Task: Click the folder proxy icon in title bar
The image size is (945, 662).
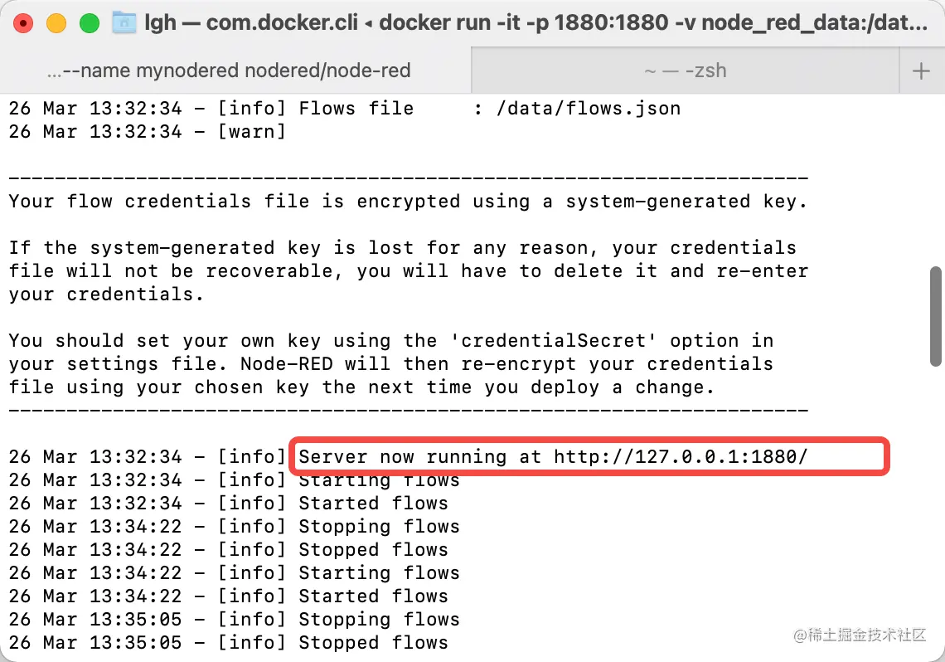Action: click(124, 23)
